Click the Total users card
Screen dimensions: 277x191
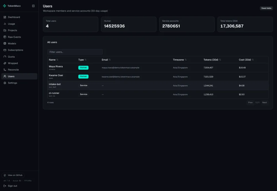[x=70, y=24]
